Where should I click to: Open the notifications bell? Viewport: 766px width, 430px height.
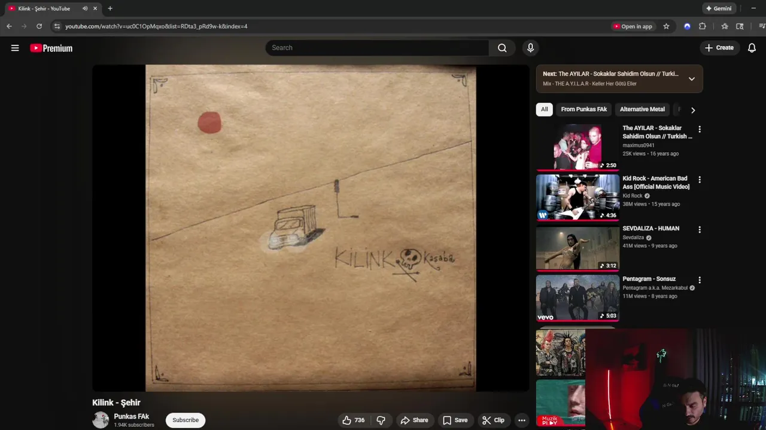pyautogui.click(x=752, y=48)
